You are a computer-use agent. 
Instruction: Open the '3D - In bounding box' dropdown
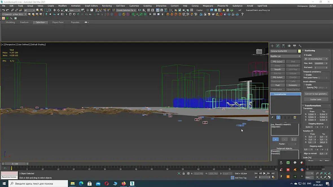click(316, 59)
